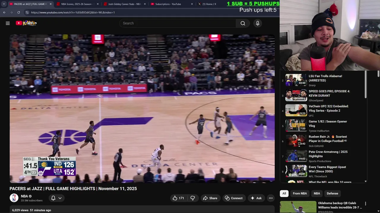
Task: Expand description at views and upload time
Action: point(31,210)
